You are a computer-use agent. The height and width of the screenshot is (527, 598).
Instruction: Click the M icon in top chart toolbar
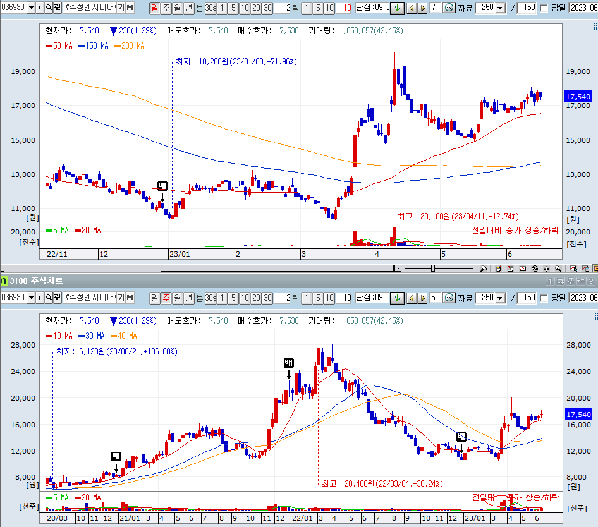point(130,8)
